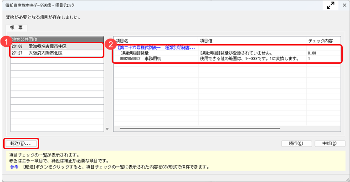Click the expand window arrows icon

[x=331, y=5]
